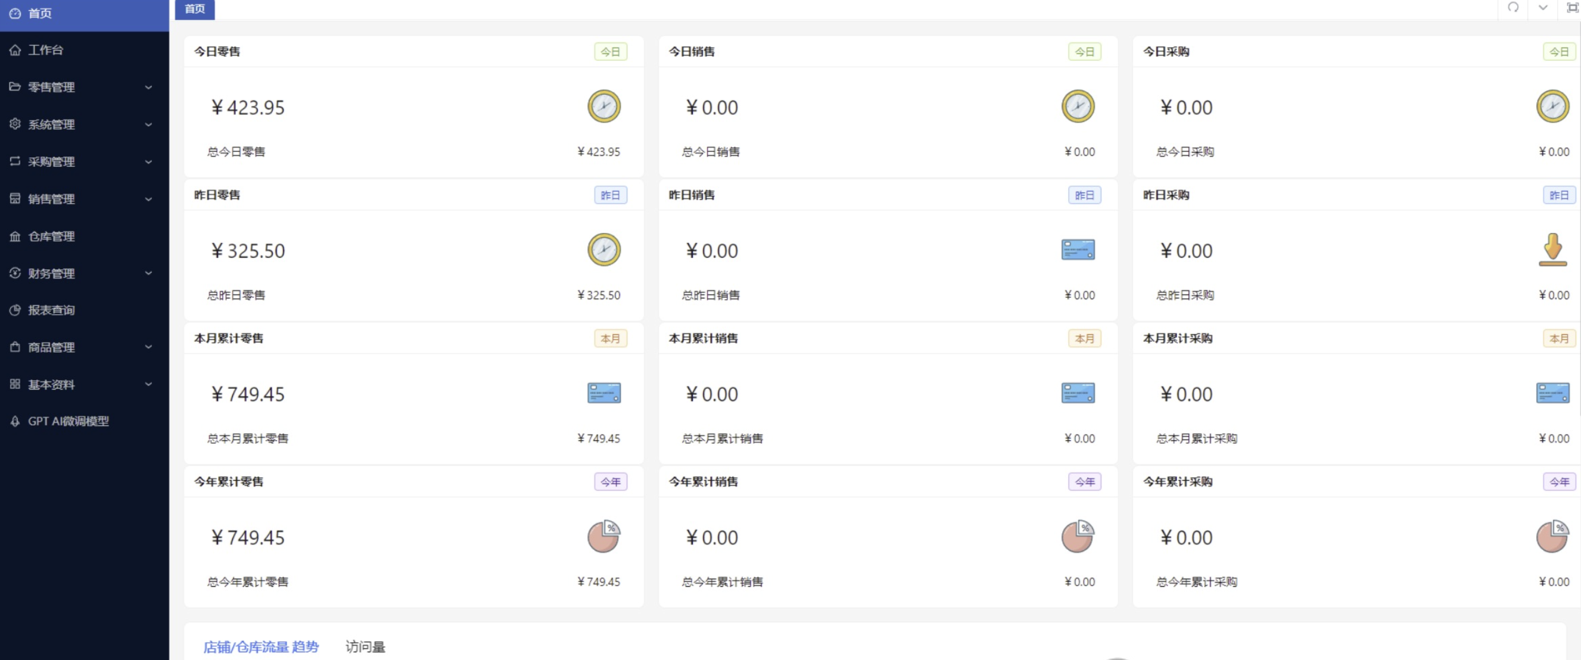Click the pie chart icon in 今年累计零售 card
Image resolution: width=1581 pixels, height=660 pixels.
tap(604, 536)
